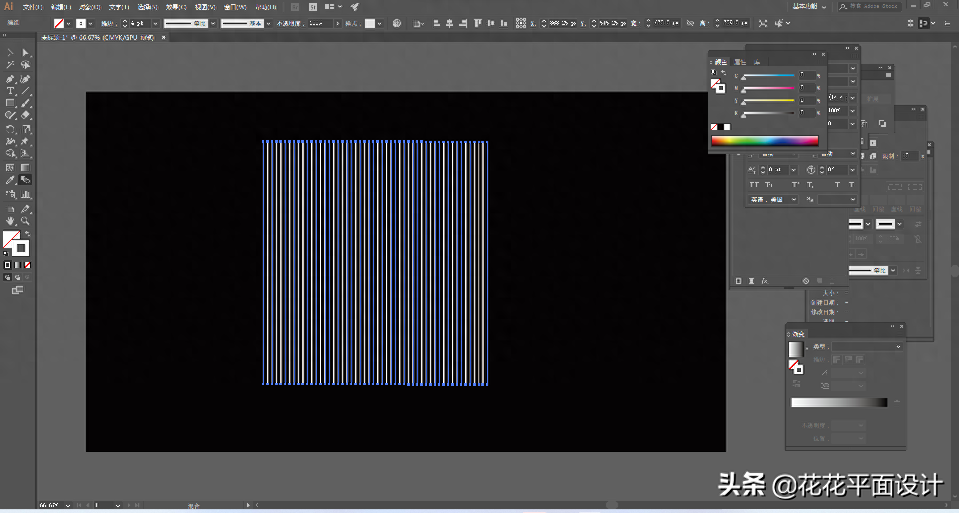Select the Eyedropper tool
The width and height of the screenshot is (959, 513).
[10, 180]
